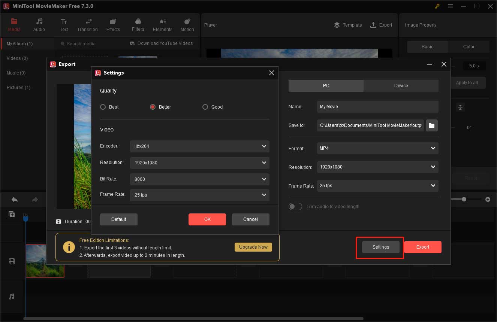
Task: Click the Template layers icon
Action: 337,25
